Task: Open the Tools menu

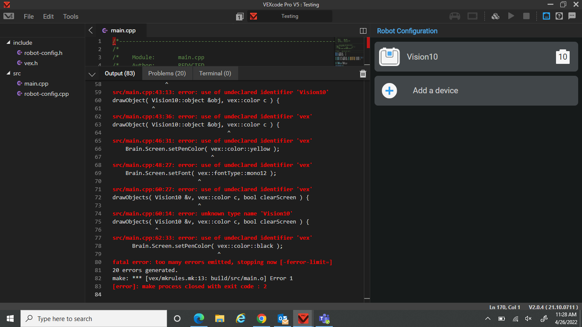Action: pos(71,17)
